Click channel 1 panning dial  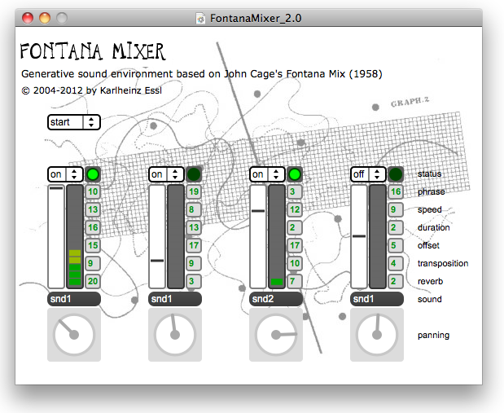point(74,335)
